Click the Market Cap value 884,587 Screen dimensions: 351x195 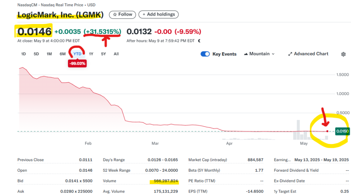(255, 160)
